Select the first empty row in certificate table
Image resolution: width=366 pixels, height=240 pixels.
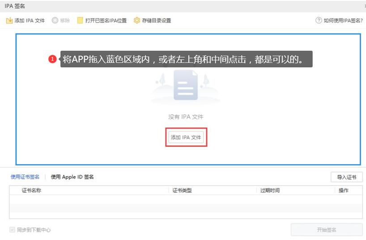click(x=185, y=199)
